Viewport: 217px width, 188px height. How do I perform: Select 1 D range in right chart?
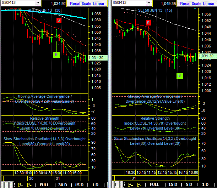[x=205, y=184]
